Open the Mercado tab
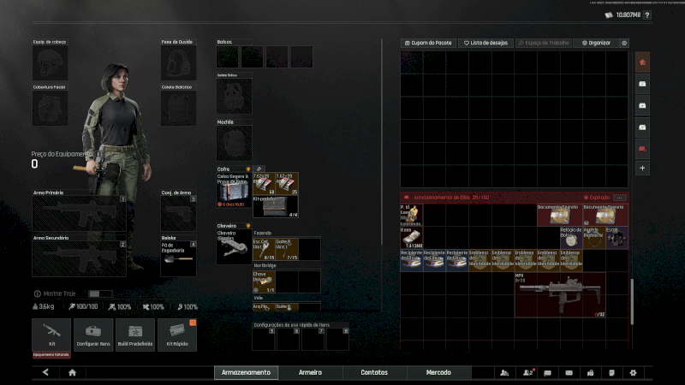685x385 pixels. pyautogui.click(x=440, y=372)
